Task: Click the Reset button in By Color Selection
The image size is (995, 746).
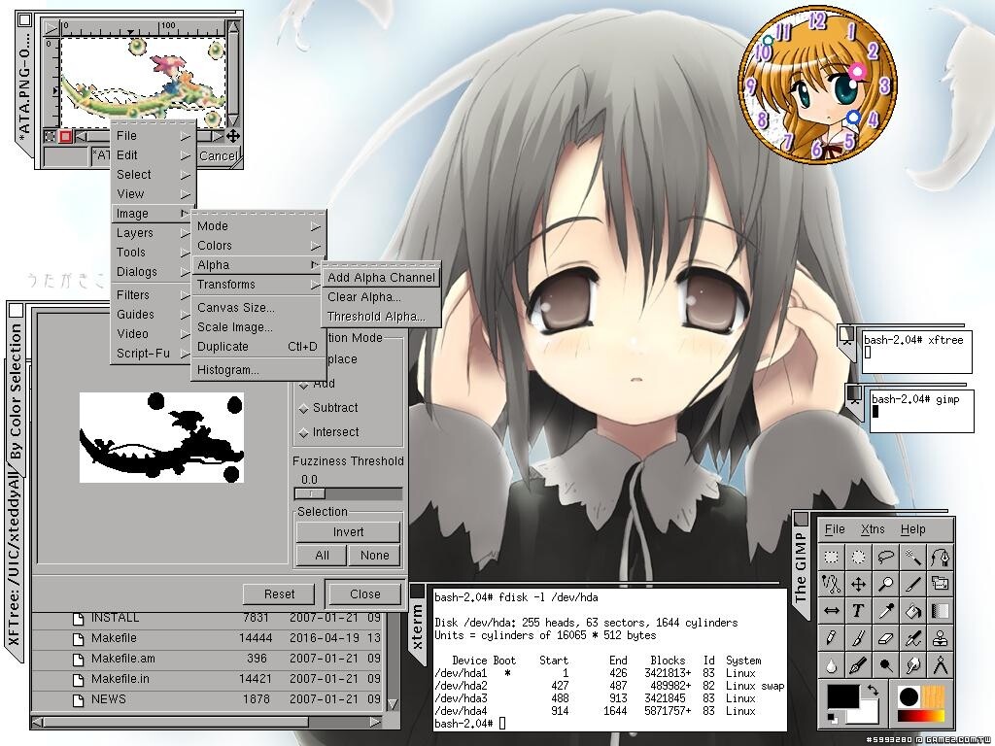Action: click(x=279, y=594)
